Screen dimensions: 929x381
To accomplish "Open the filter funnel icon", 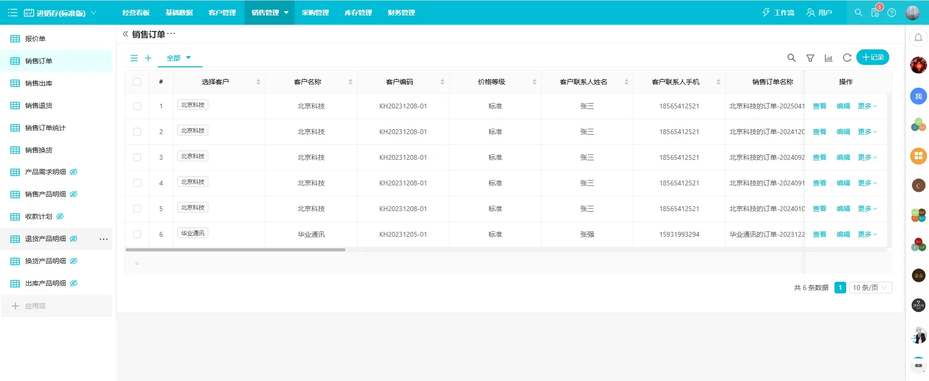I will point(810,58).
